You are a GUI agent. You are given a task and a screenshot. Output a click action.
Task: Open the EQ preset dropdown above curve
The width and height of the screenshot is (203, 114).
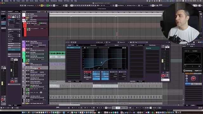103,48
